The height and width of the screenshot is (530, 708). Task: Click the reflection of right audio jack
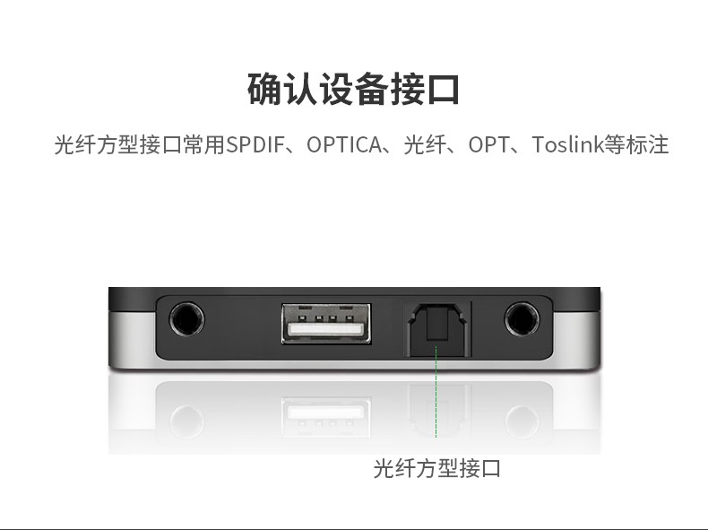[522, 421]
